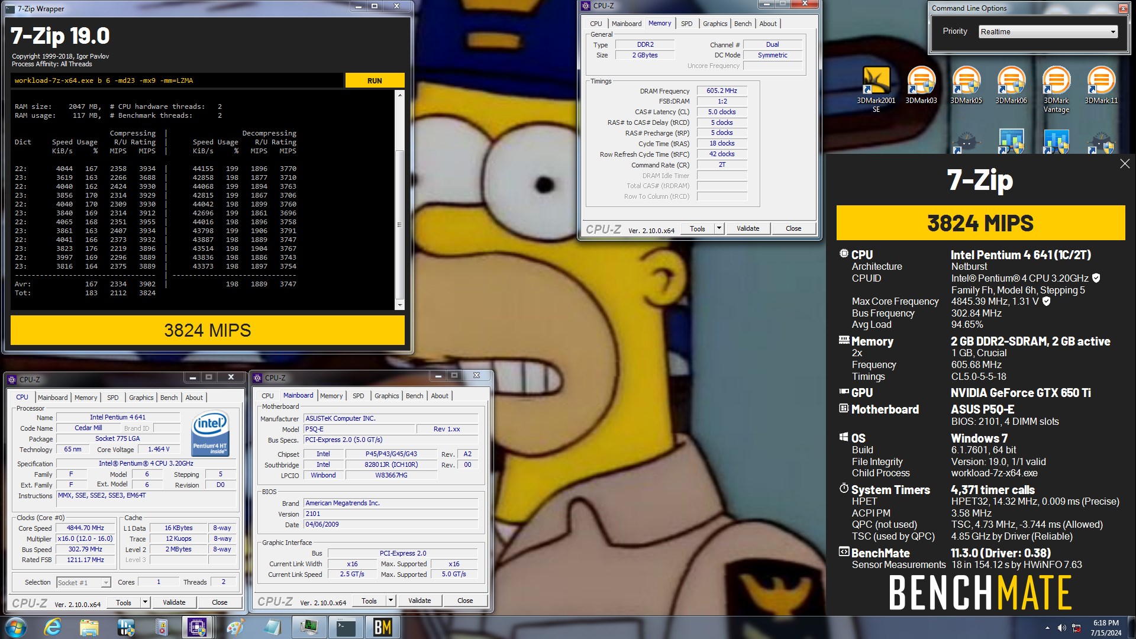The height and width of the screenshot is (639, 1136).
Task: Click the Memory Type value DDR2
Action: pyautogui.click(x=645, y=44)
